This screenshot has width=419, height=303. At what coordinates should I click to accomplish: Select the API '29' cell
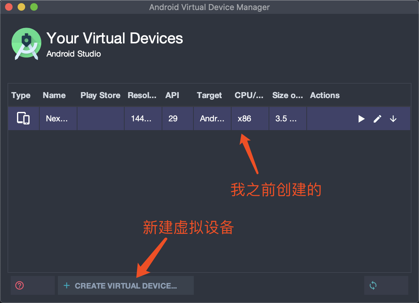point(178,118)
